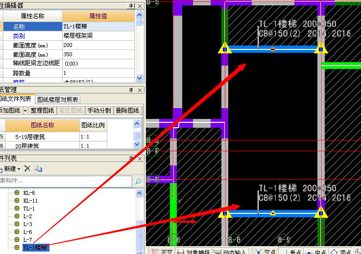This screenshot has width=361, height=254.
Task: Click the 图纸名称 column header
Action: [43, 125]
